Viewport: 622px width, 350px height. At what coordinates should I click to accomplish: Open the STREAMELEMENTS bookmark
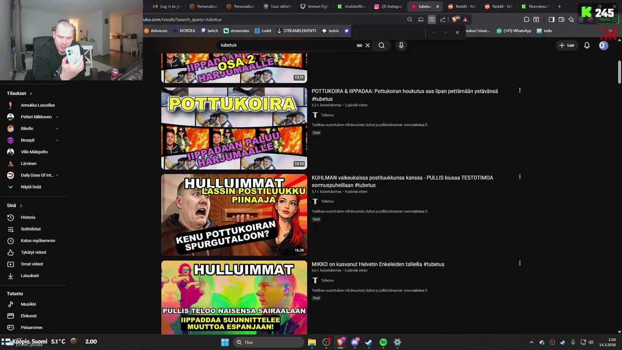296,31
